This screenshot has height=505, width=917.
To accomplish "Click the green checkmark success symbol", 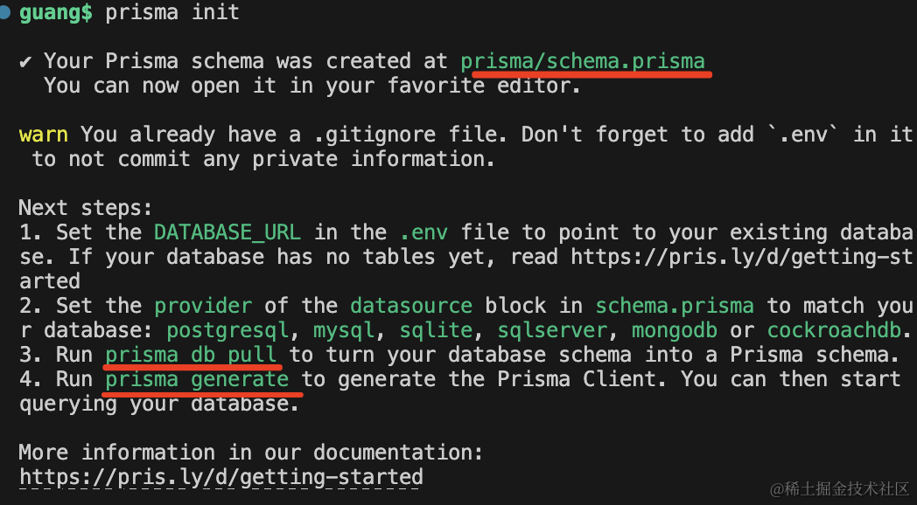I will tap(26, 61).
